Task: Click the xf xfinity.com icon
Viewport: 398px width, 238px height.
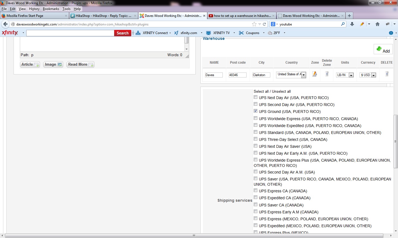Action: coord(176,33)
